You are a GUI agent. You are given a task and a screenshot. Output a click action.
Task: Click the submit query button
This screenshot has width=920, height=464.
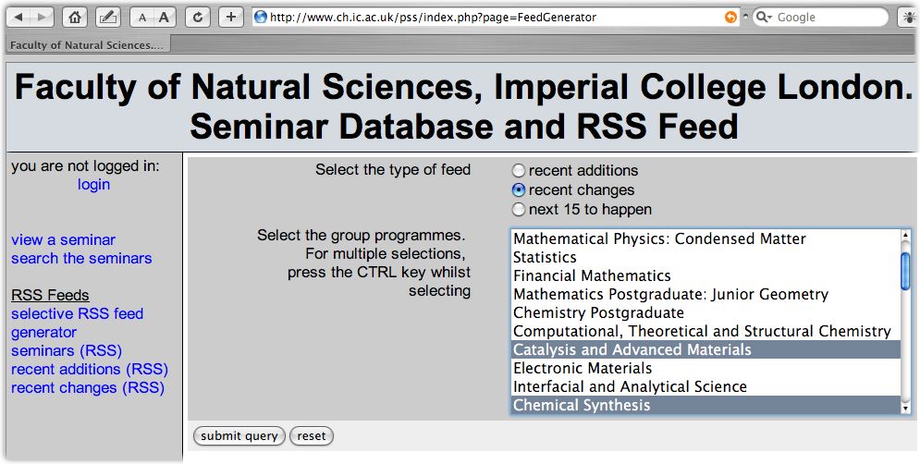(239, 436)
